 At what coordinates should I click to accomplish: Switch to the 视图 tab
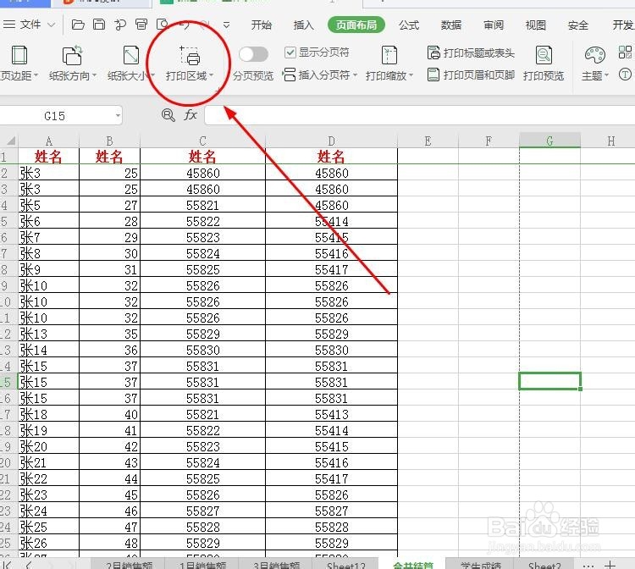(535, 25)
